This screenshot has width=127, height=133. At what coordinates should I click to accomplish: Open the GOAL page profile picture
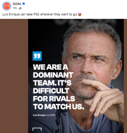pos(7,6)
